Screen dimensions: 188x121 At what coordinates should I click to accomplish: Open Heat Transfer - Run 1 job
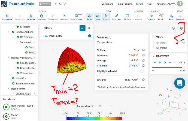pos(20,107)
